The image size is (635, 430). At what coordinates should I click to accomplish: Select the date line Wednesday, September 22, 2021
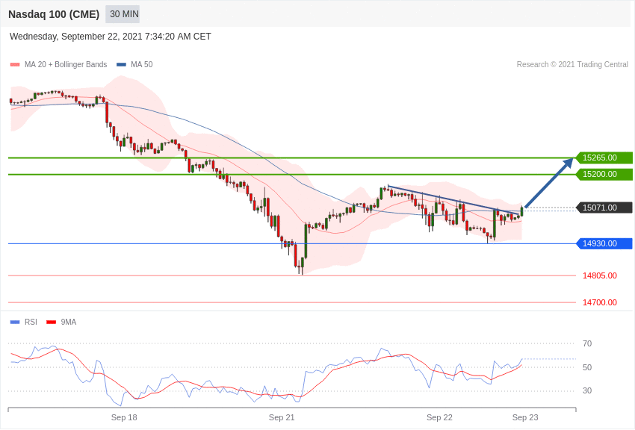click(x=110, y=37)
